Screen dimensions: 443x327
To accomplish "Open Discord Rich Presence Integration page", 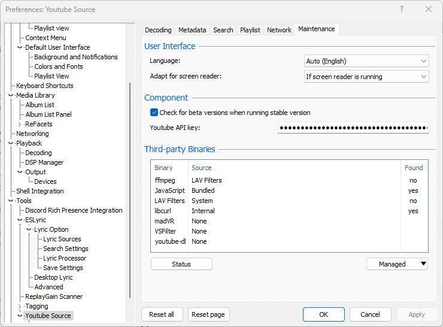I will coord(74,210).
